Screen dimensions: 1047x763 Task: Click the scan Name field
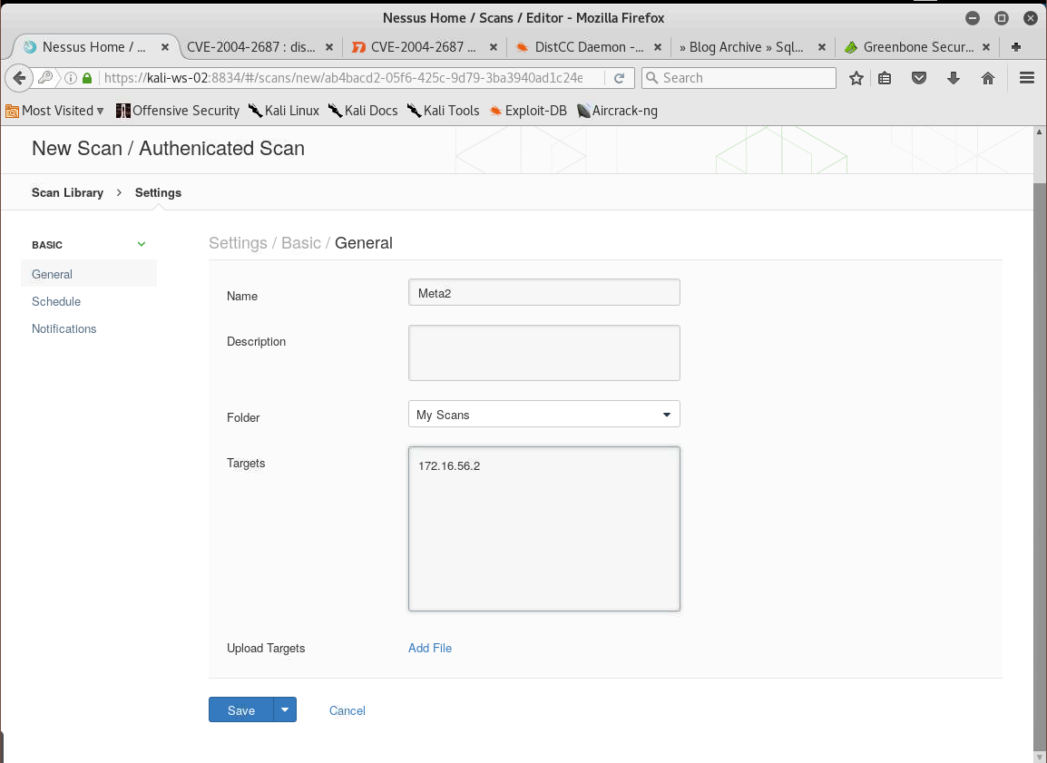tap(544, 292)
